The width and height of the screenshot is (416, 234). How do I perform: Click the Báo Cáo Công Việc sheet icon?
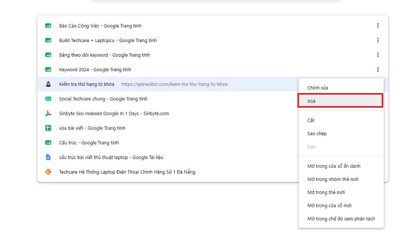(48, 25)
